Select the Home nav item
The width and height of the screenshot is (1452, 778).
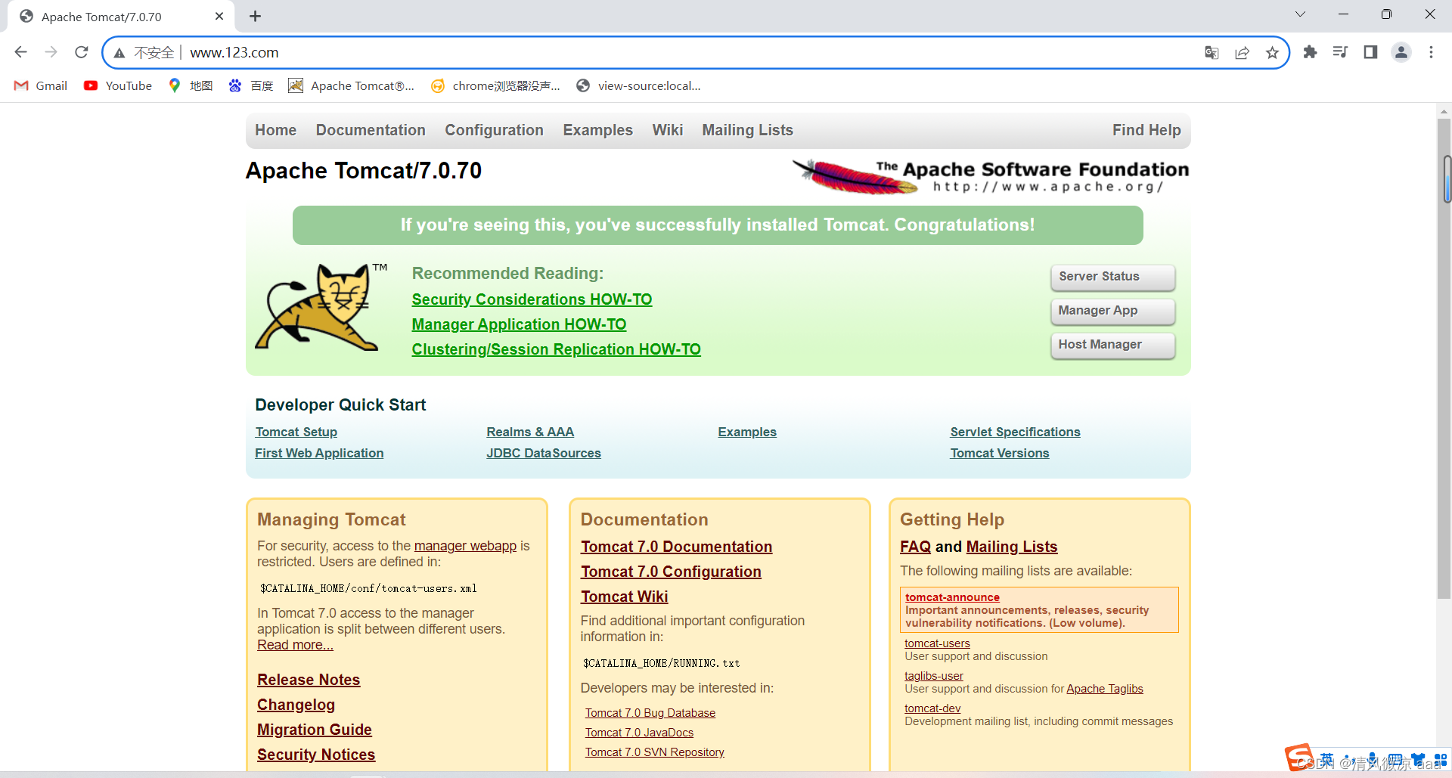pos(275,130)
